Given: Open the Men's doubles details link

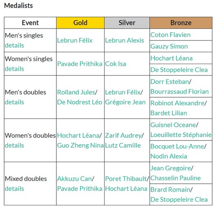Looking at the screenshot, I should (x=14, y=102).
